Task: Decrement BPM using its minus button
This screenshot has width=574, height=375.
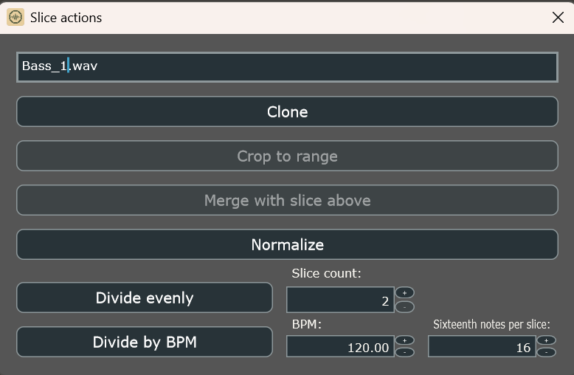Action: point(404,352)
